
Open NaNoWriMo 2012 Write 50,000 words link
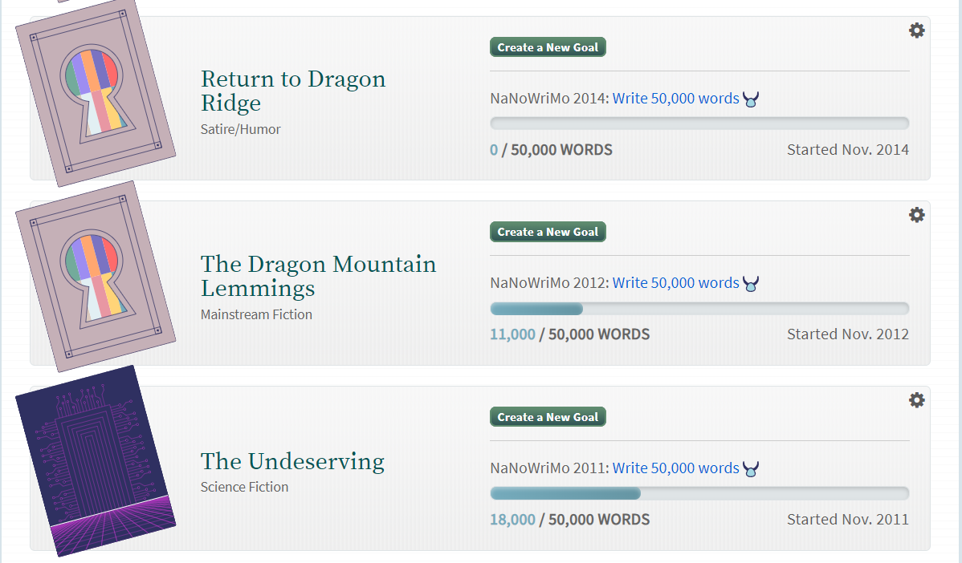675,283
